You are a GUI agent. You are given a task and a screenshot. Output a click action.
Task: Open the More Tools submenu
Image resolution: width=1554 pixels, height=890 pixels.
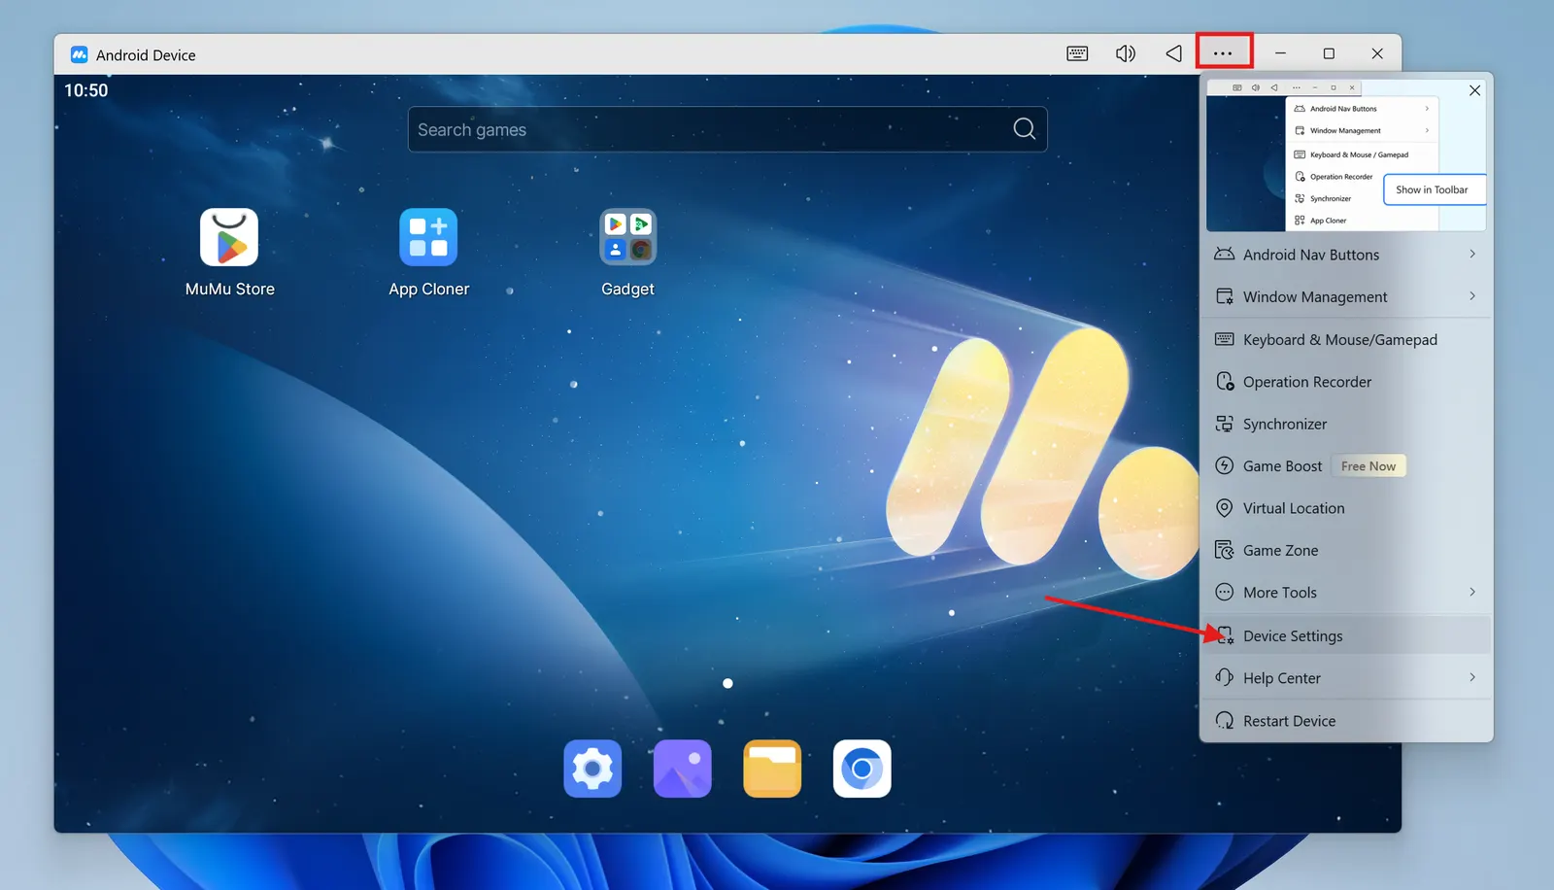1346,593
